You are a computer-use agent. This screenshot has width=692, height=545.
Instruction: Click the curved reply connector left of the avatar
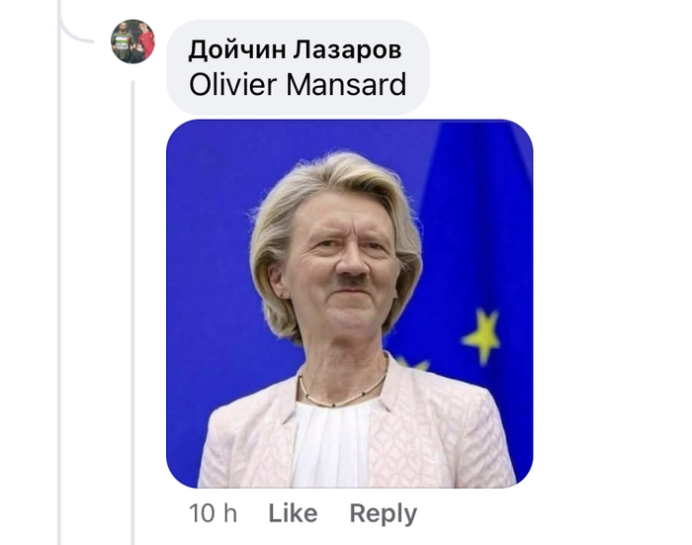click(x=75, y=31)
